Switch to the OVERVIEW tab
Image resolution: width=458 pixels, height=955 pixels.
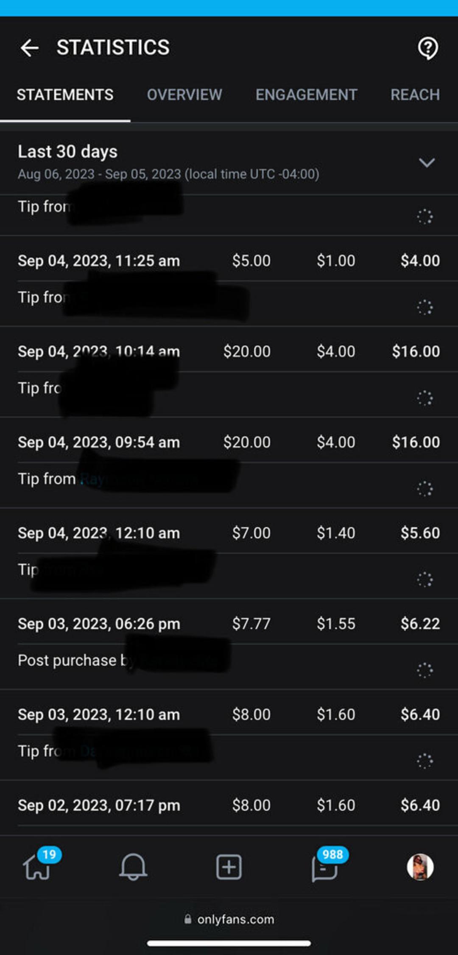tap(184, 95)
